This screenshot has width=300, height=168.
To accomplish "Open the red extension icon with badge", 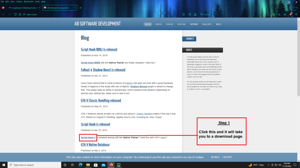I will (x=291, y=14).
